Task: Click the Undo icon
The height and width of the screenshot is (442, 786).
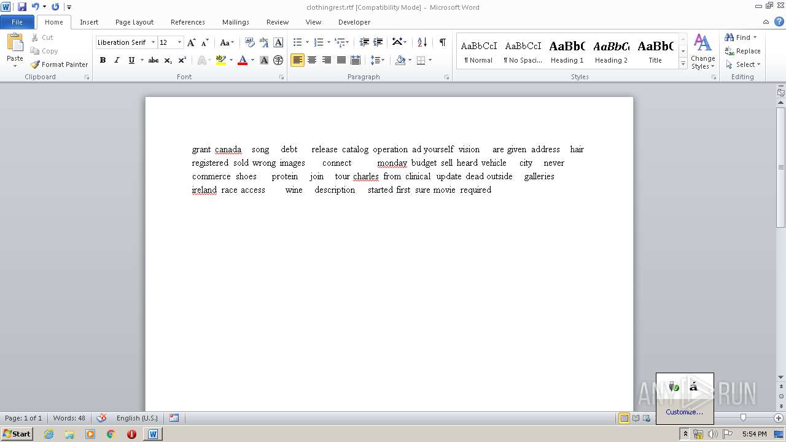Action: pos(35,7)
